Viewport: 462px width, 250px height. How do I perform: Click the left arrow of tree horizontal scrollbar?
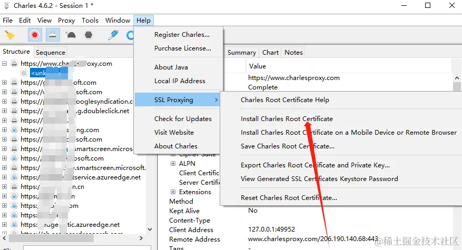click(4, 238)
